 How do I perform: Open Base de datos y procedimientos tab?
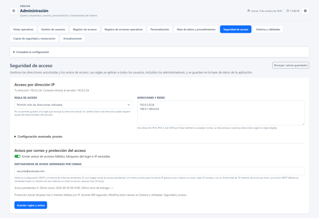point(196,29)
